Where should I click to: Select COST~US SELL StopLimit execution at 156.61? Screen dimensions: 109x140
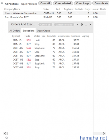click(x=50, y=48)
